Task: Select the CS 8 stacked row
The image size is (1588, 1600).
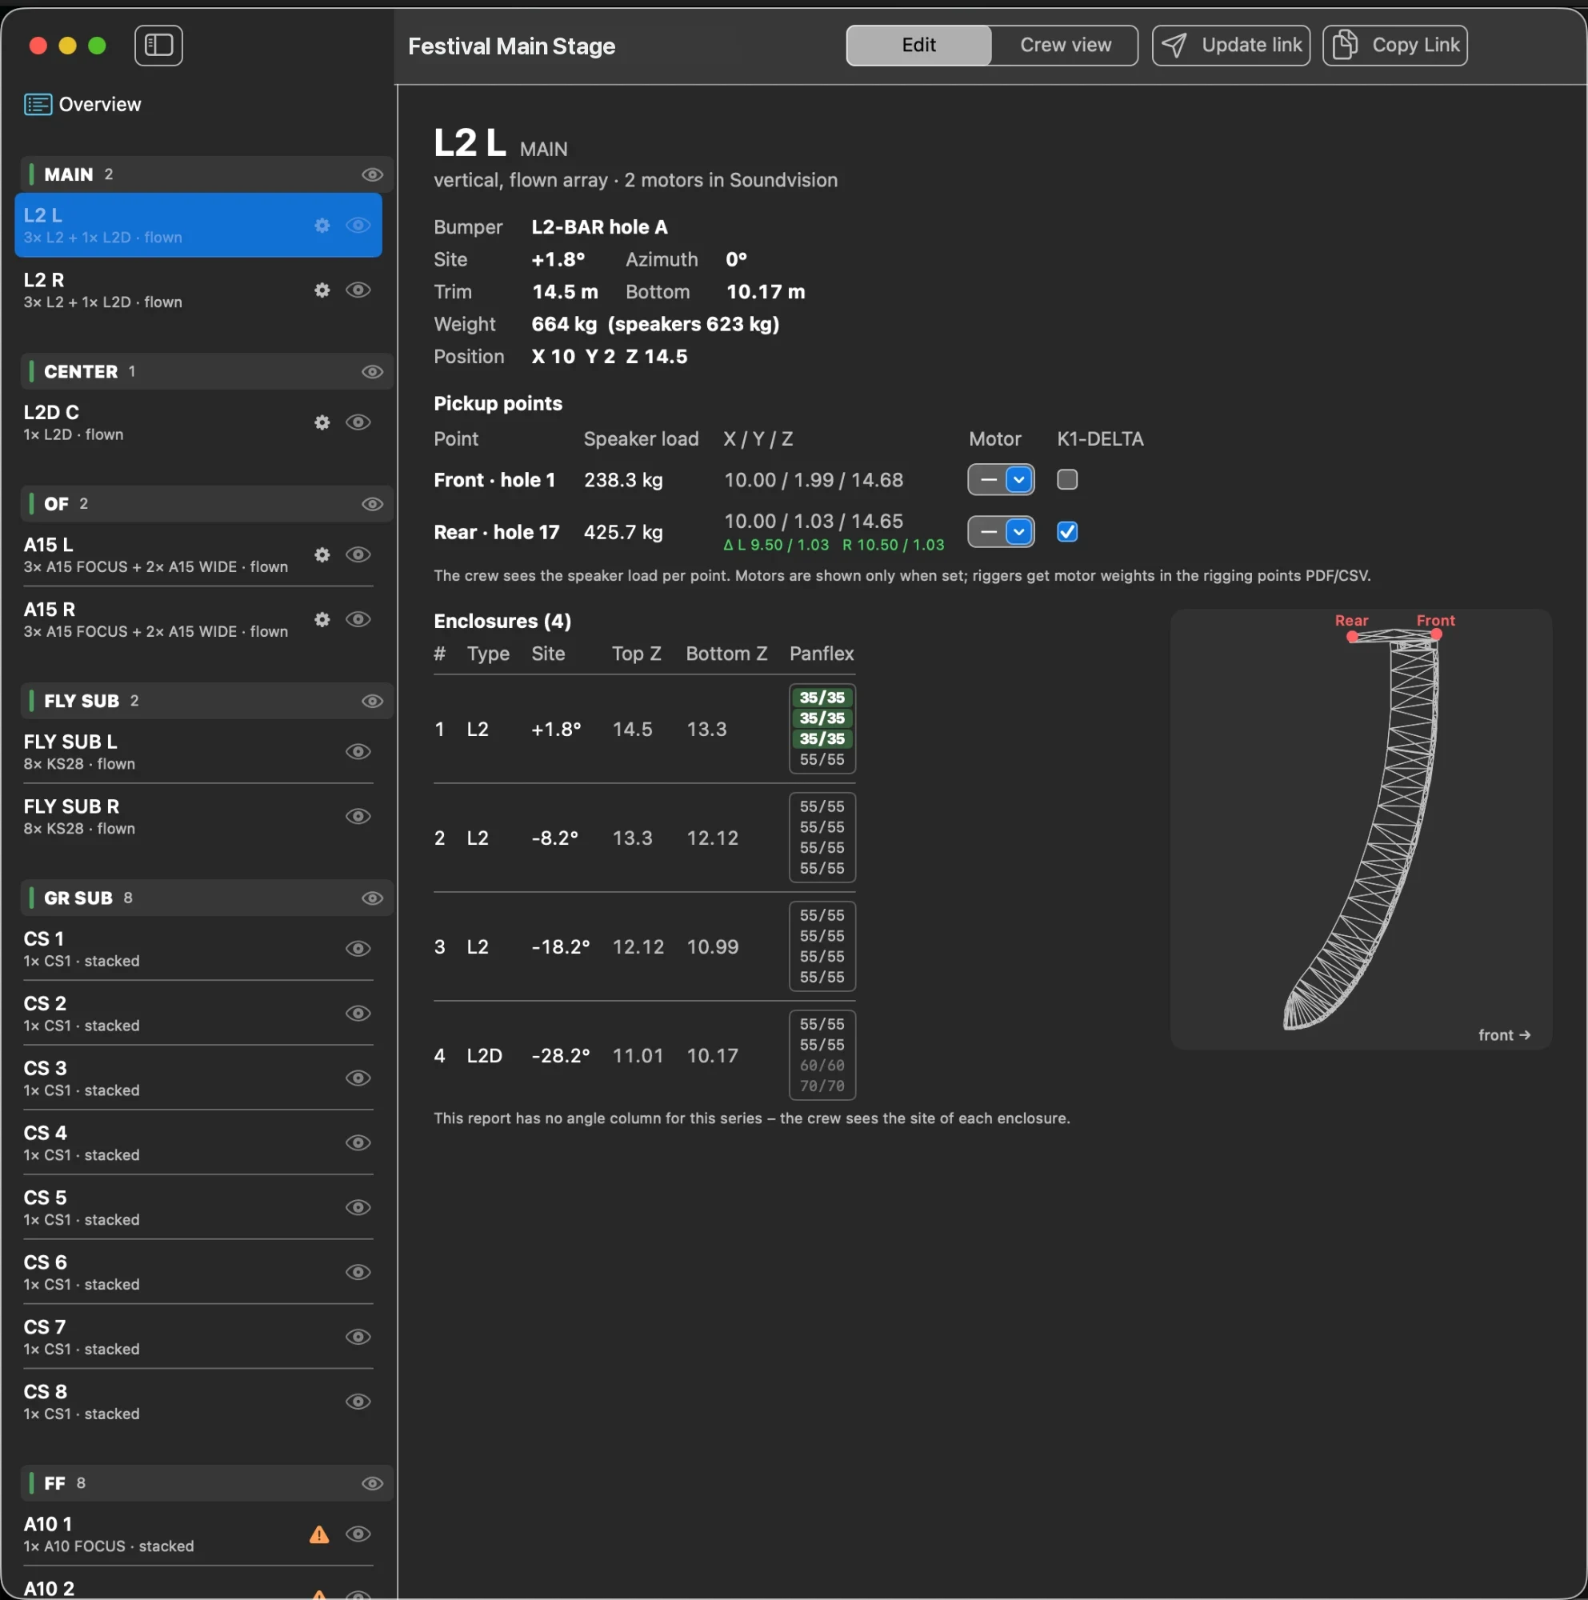Action: tap(198, 1402)
